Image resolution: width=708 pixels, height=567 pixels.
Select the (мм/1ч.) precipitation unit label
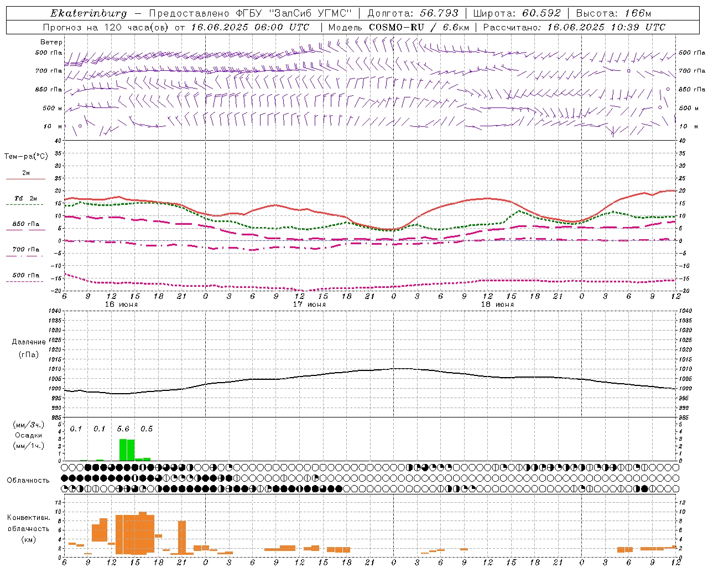pos(28,446)
